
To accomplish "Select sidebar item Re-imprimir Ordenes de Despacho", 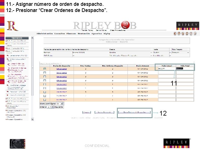I will point(18,76).
